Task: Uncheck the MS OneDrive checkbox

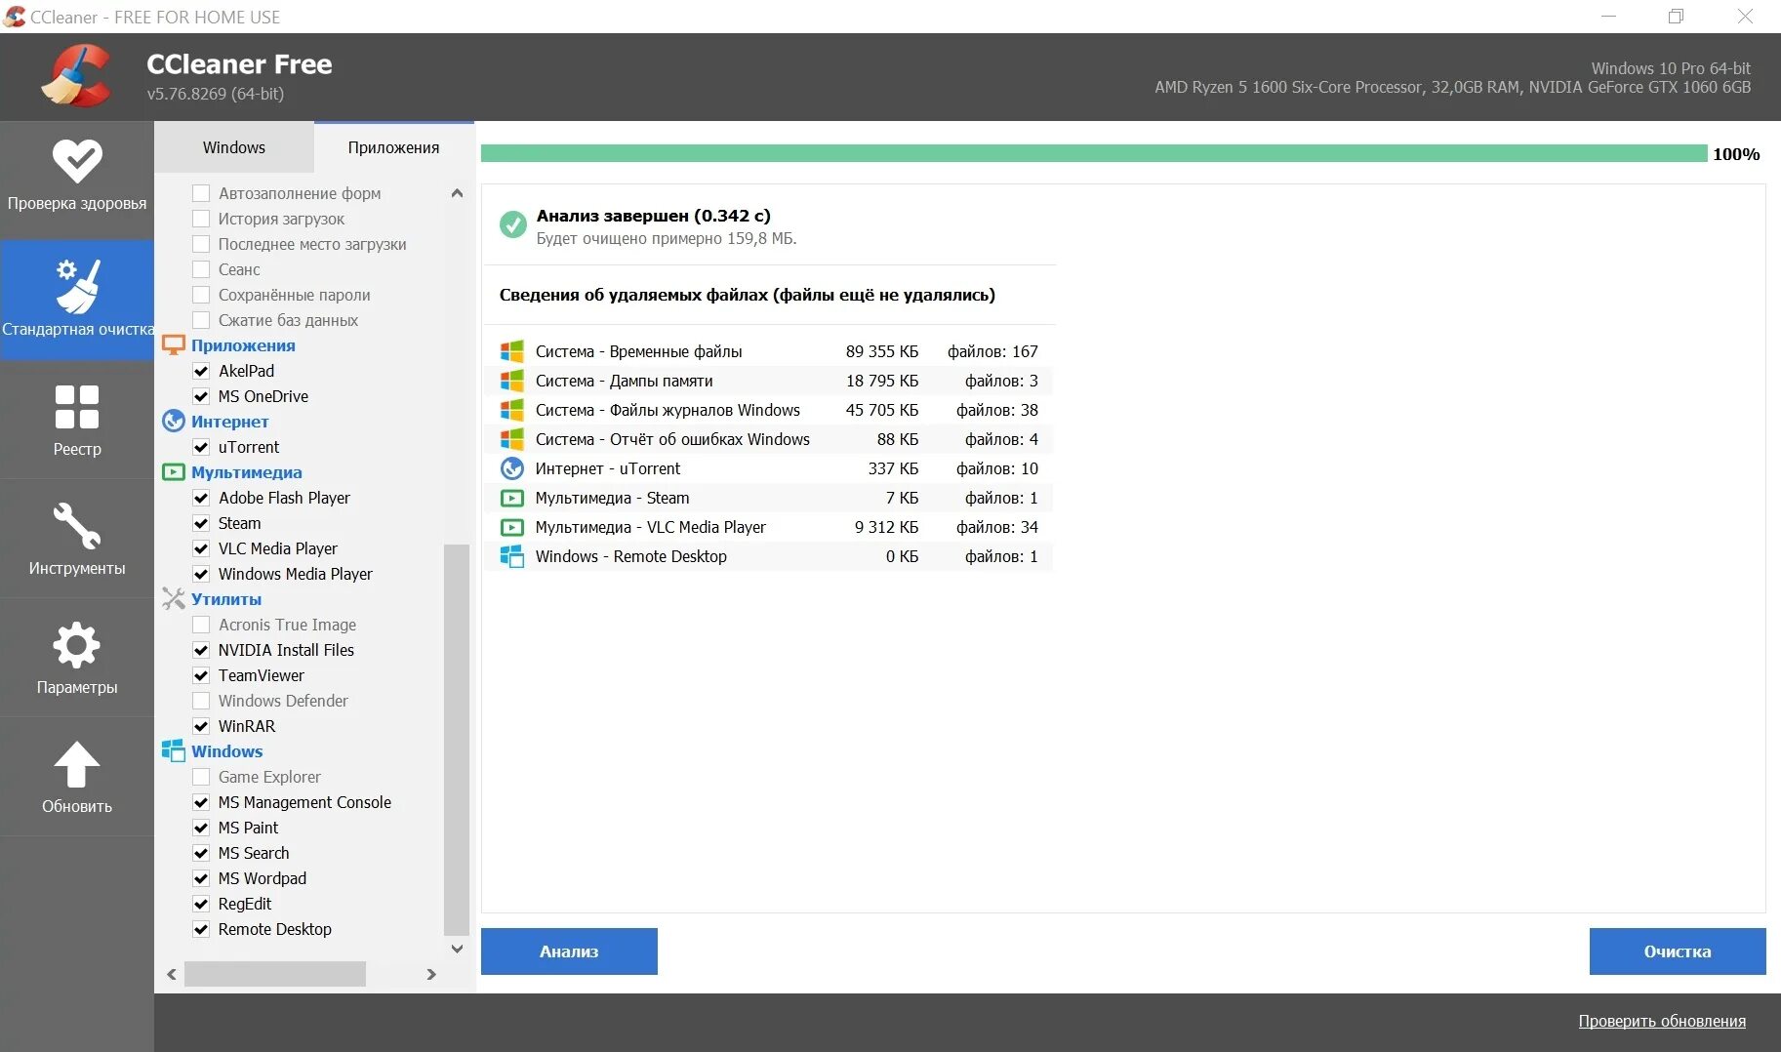Action: point(201,396)
